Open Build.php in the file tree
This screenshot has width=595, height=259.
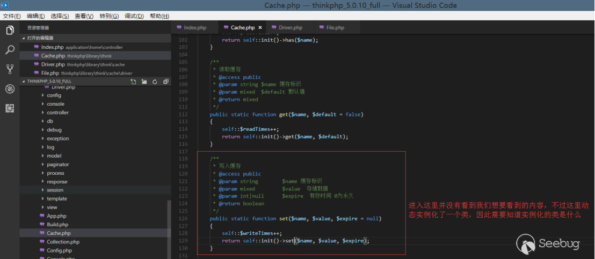(95, 225)
